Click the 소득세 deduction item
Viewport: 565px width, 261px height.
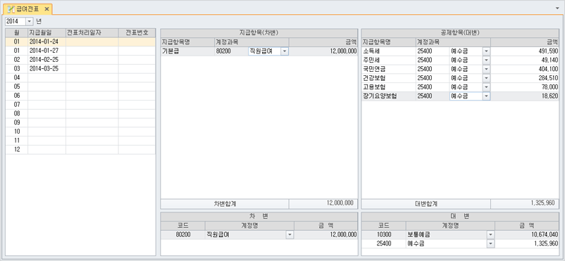[x=388, y=51]
